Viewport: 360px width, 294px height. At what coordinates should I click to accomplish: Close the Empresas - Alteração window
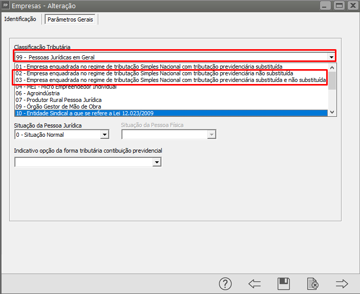353,5
